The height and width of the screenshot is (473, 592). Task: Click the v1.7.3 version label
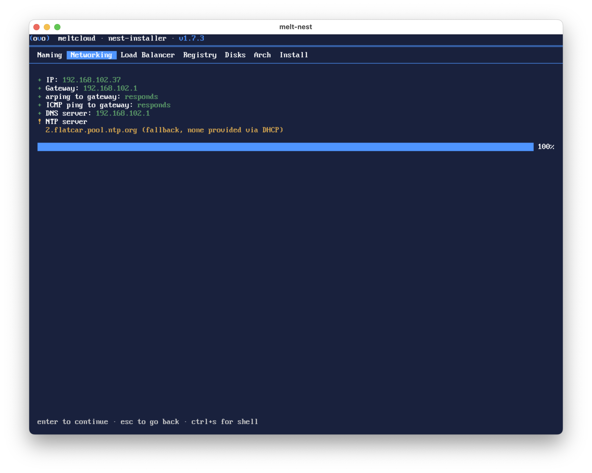(x=192, y=38)
